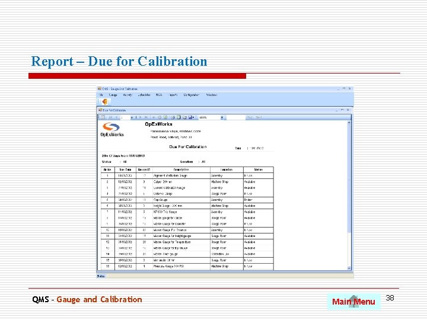Click the report vertical scrollbar
Viewport: 427px width, 320px height.
349,196
